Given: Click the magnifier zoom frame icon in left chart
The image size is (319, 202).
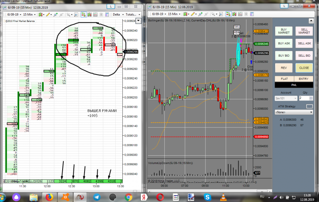Looking at the screenshot, I should [x=76, y=14].
